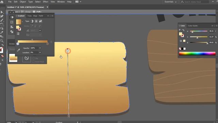Select the Paintbrush tool
218x123 pixels.
coord(2,20)
